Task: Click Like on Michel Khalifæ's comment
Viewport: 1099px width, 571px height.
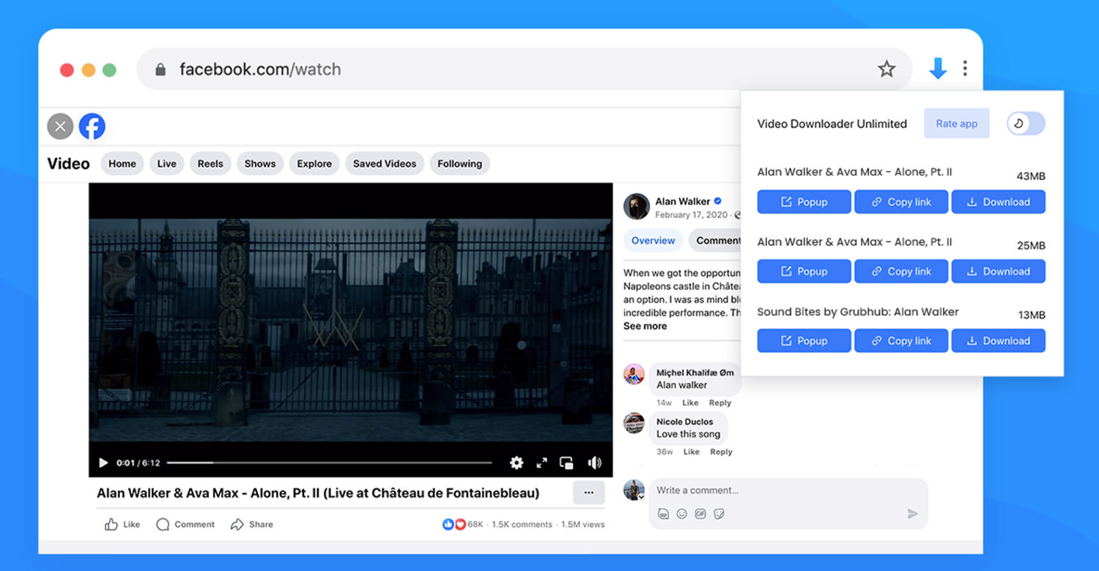Action: (x=690, y=403)
